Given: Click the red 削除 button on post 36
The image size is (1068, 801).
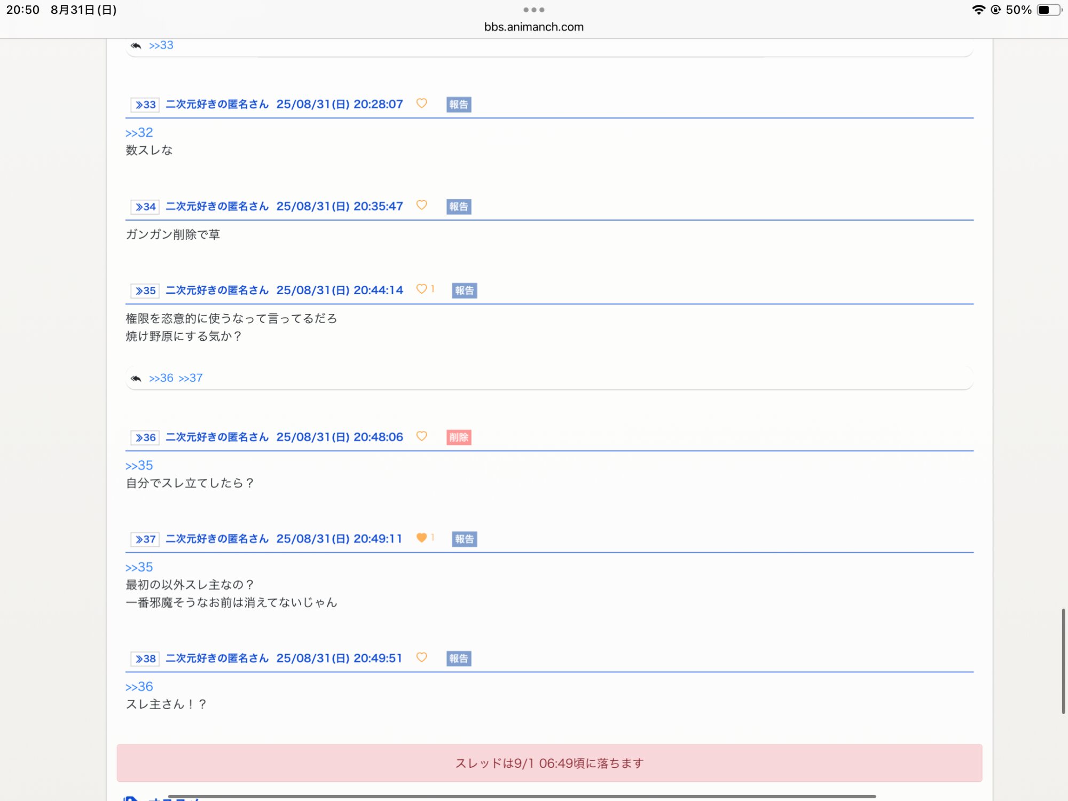Looking at the screenshot, I should pos(458,437).
